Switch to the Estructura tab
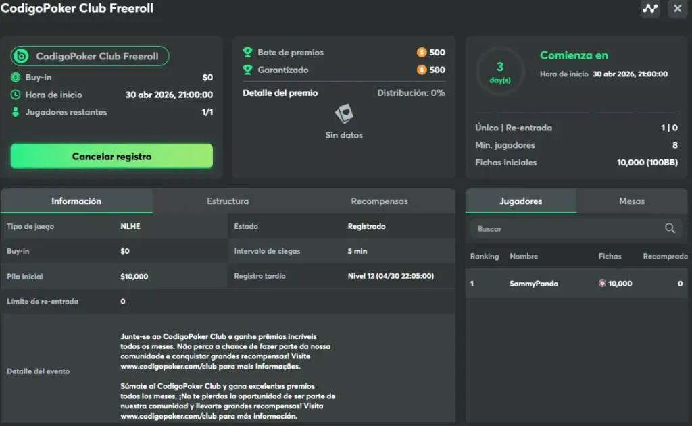Image resolution: width=692 pixels, height=426 pixels. coord(228,201)
